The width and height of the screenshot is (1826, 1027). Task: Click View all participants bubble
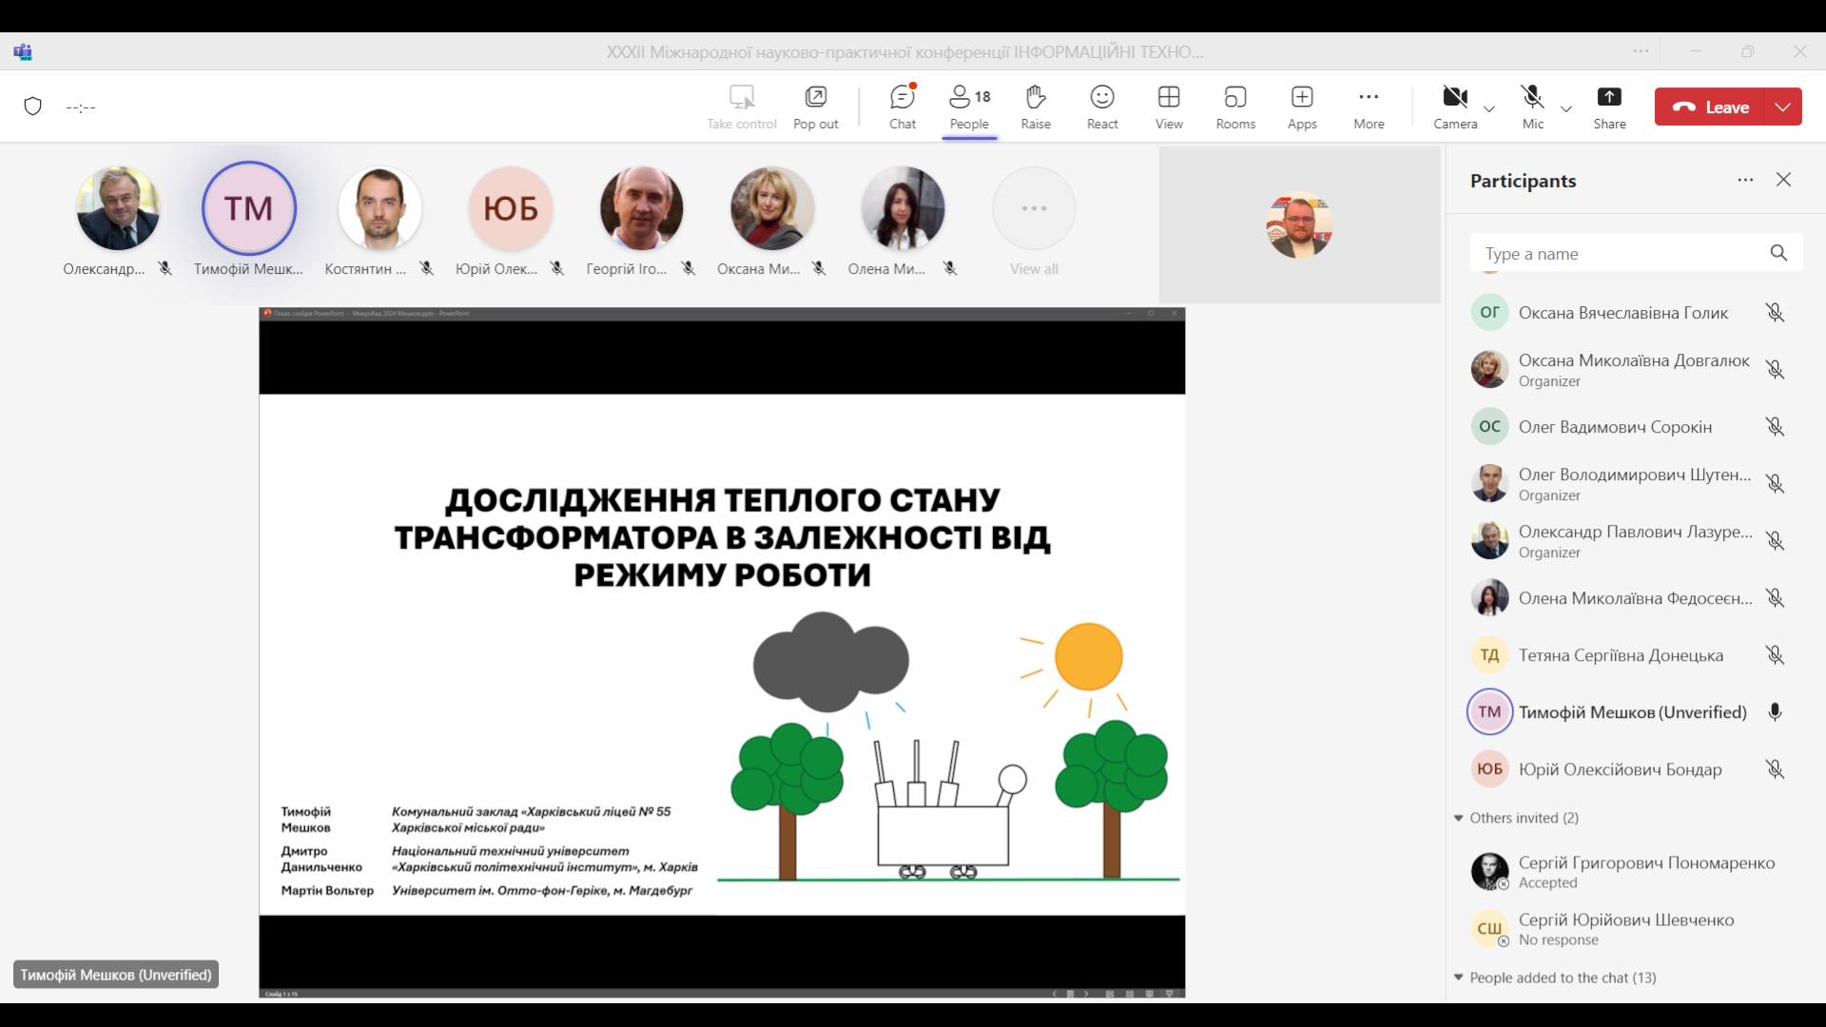pyautogui.click(x=1033, y=209)
